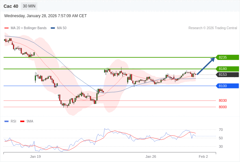
Task: Click the 30 MIN timeframe button
Action: (29, 6)
